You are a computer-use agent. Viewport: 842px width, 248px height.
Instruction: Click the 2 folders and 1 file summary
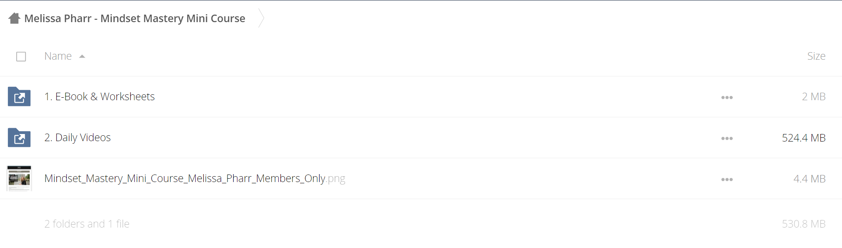87,224
